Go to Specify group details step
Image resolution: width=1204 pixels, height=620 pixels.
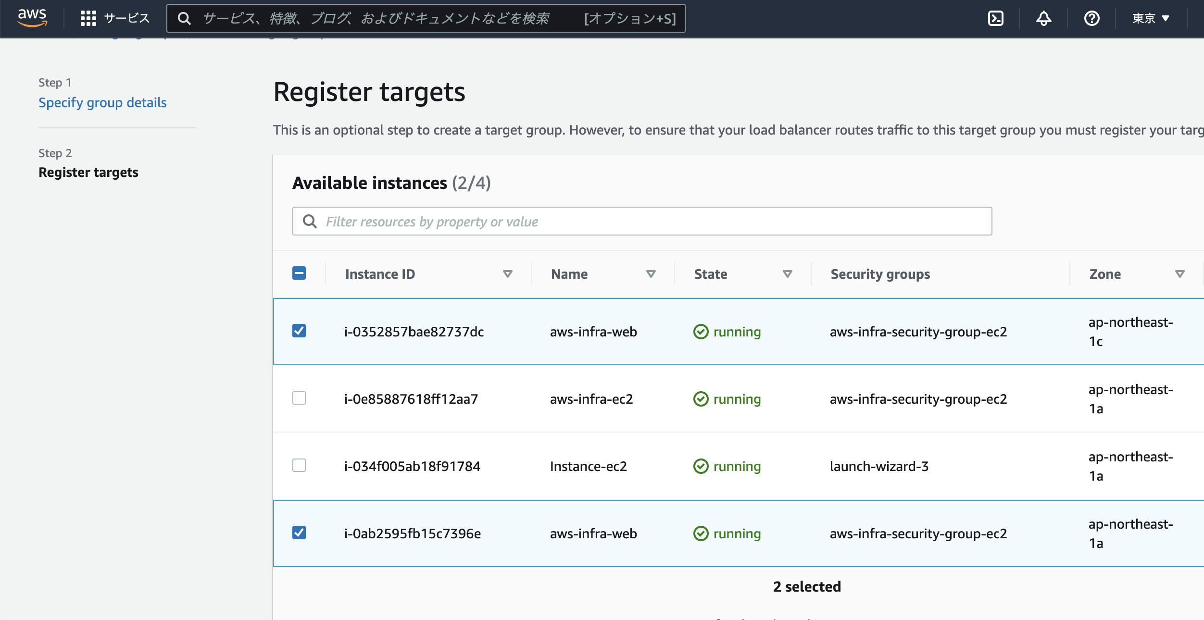(102, 102)
